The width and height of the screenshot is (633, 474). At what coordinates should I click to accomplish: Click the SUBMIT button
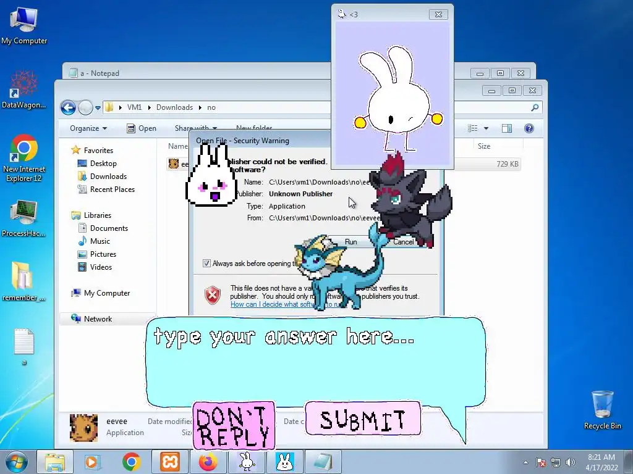tap(363, 419)
